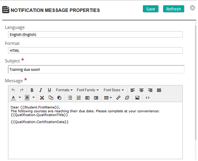Open the Font Sizes dropdown
This screenshot has height=161, width=198.
coord(113,90)
